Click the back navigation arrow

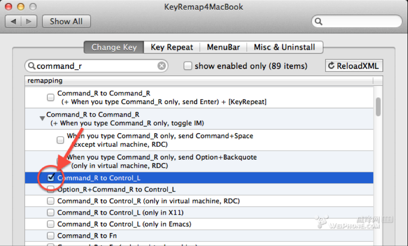pyautogui.click(x=13, y=21)
